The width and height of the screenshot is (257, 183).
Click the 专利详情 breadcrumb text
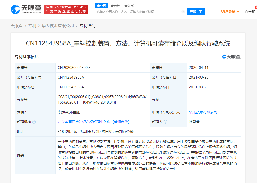[x=87, y=26]
